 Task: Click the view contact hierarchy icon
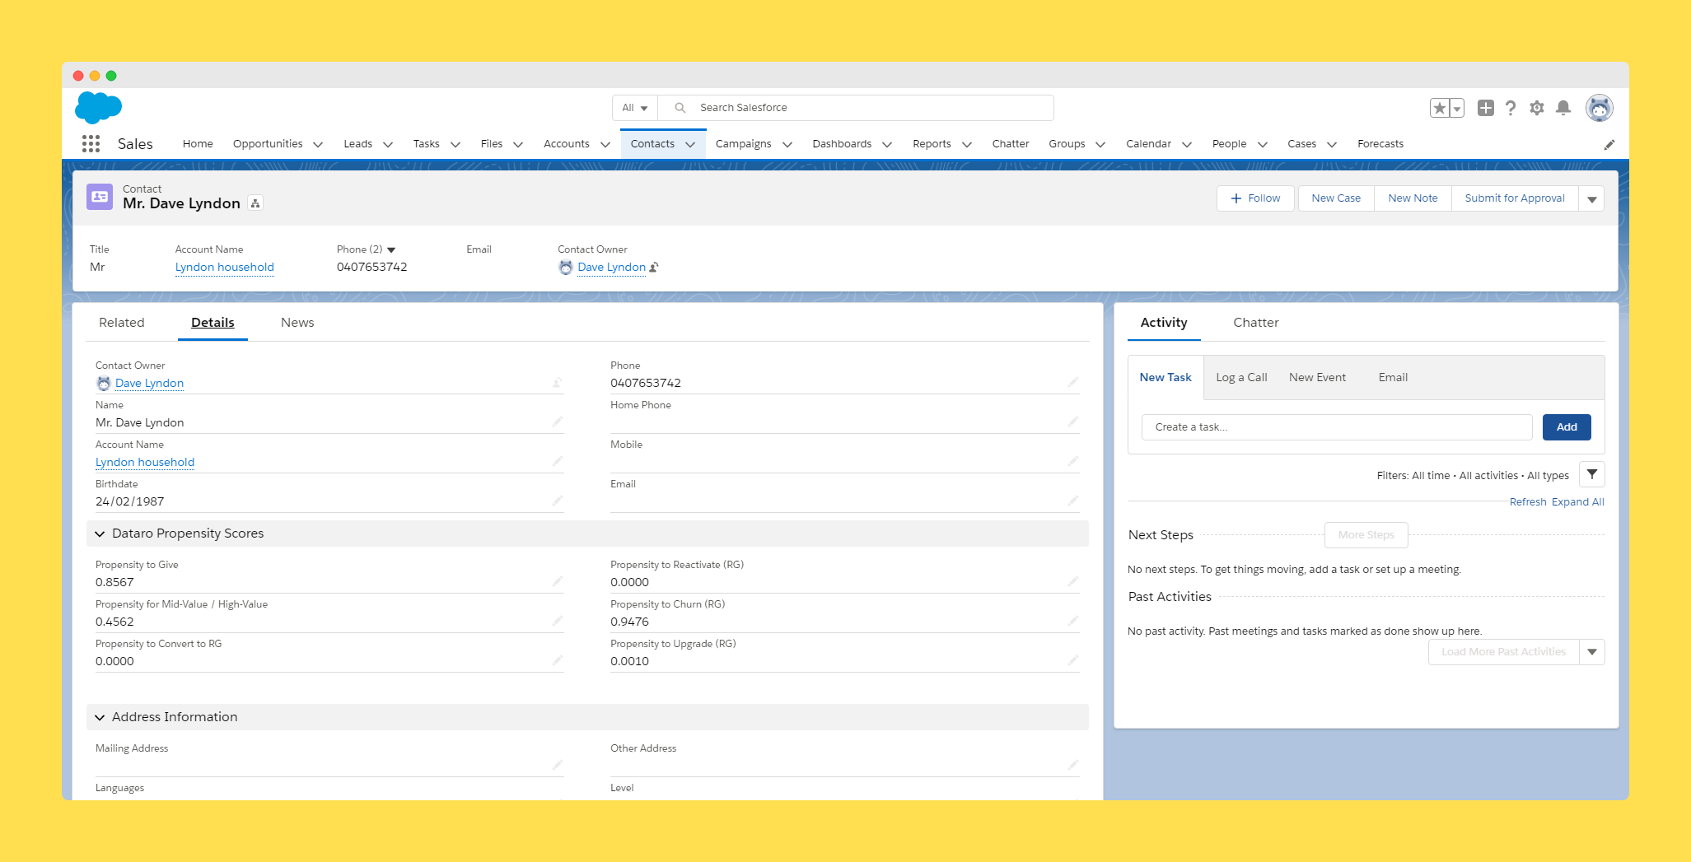coord(255,203)
